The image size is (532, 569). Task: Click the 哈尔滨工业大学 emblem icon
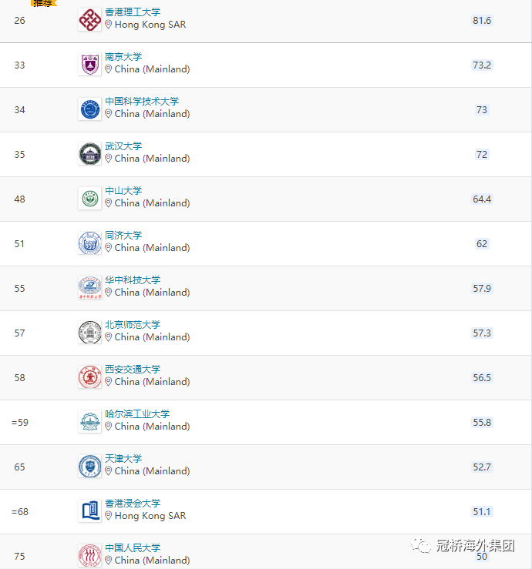[x=89, y=422]
